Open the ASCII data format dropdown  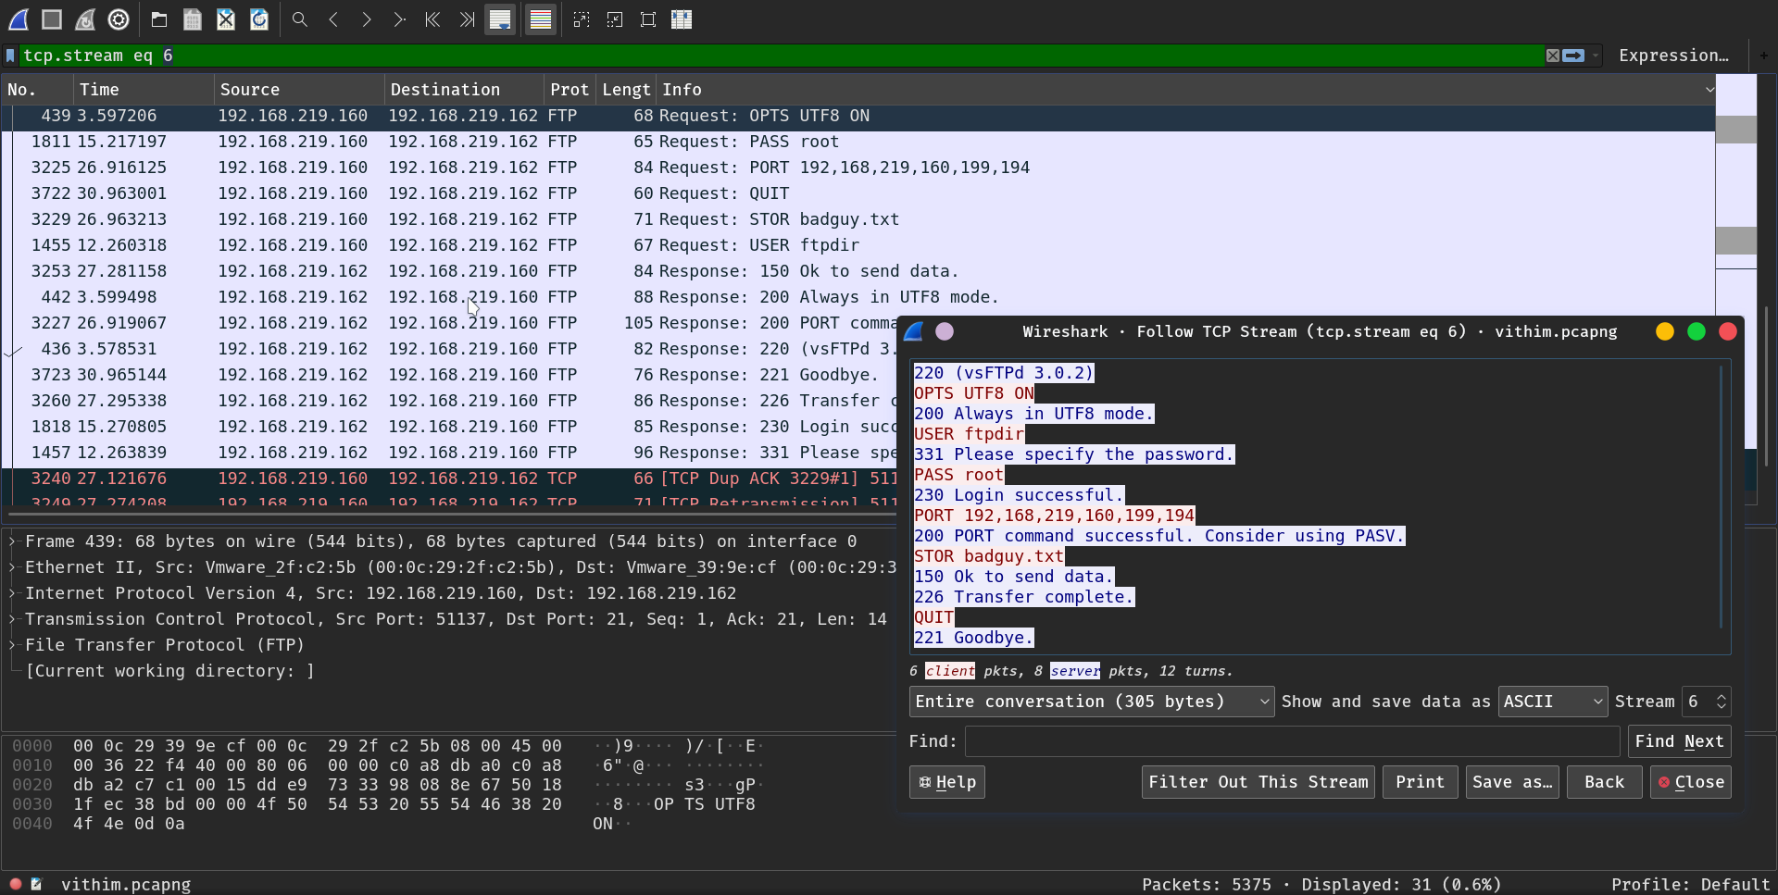[1552, 702]
